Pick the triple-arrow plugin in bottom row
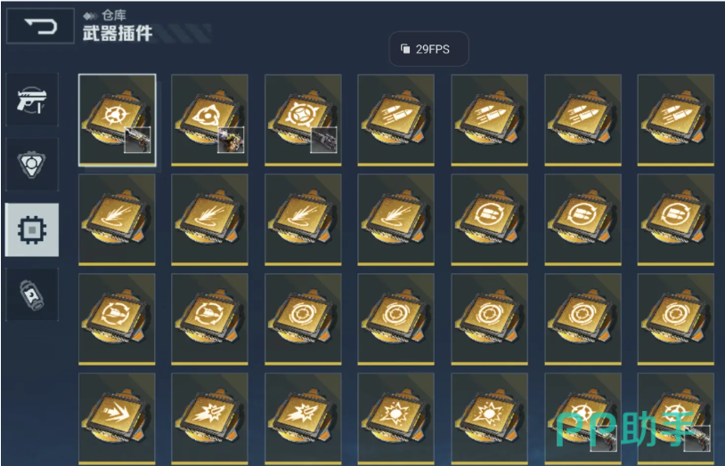The height and width of the screenshot is (466, 725). (117, 419)
